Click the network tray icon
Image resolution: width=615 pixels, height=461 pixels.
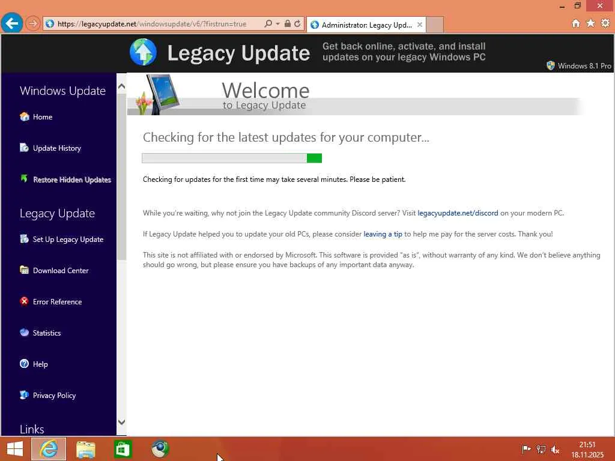[x=541, y=449]
